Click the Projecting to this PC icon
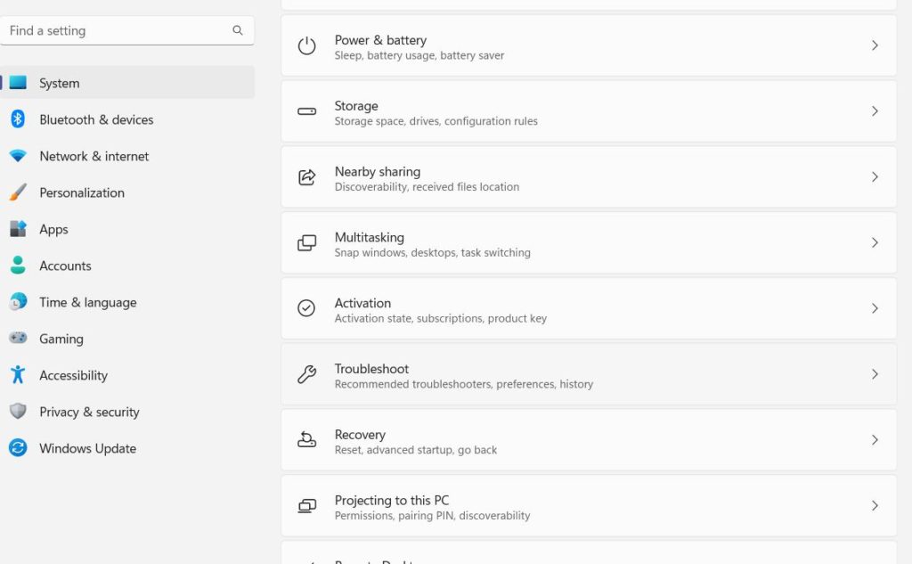The height and width of the screenshot is (564, 912). pyautogui.click(x=306, y=506)
